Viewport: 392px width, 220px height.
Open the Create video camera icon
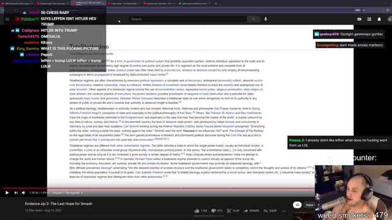click(x=360, y=19)
